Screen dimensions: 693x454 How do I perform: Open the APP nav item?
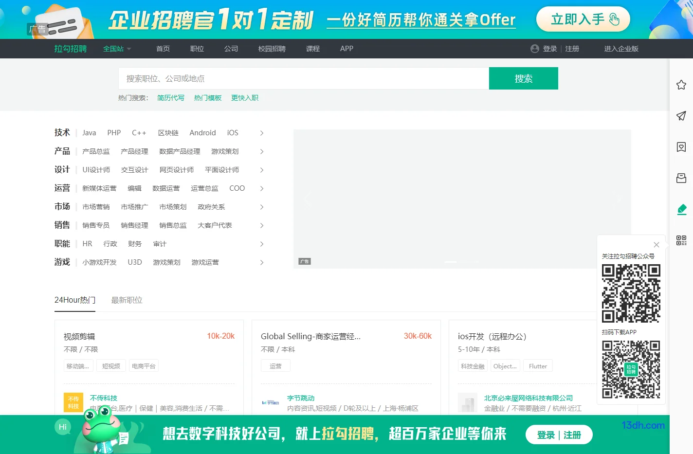pos(346,49)
